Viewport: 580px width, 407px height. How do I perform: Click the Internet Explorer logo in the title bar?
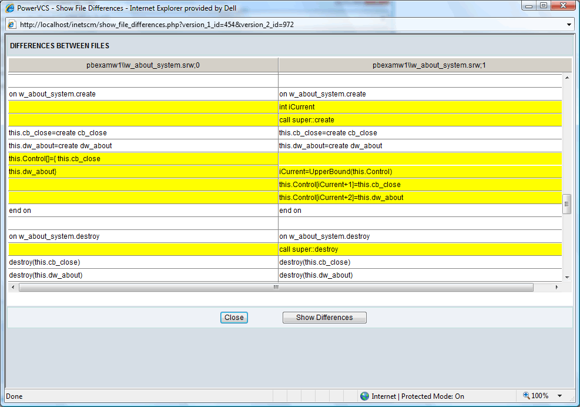(10, 8)
